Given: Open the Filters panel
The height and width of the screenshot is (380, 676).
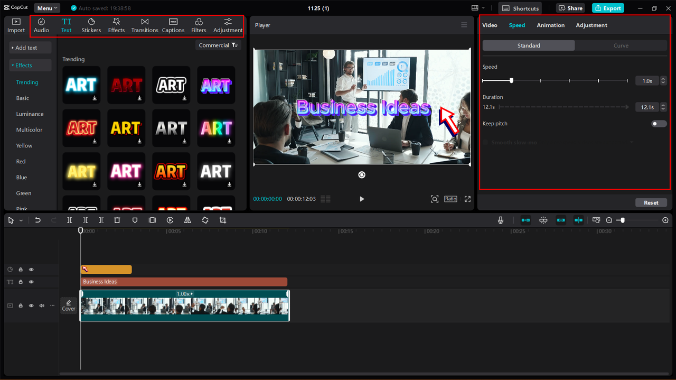Looking at the screenshot, I should [199, 25].
